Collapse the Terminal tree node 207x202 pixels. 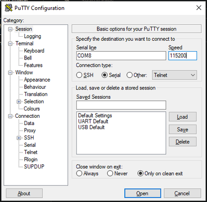click(x=10, y=43)
